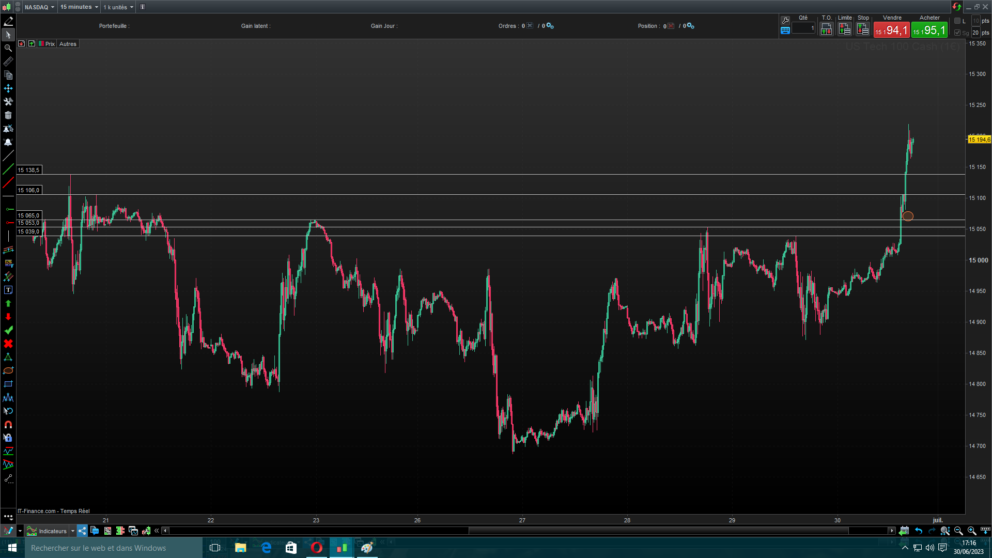Select the Prix tab
This screenshot has height=558, width=992.
50,44
